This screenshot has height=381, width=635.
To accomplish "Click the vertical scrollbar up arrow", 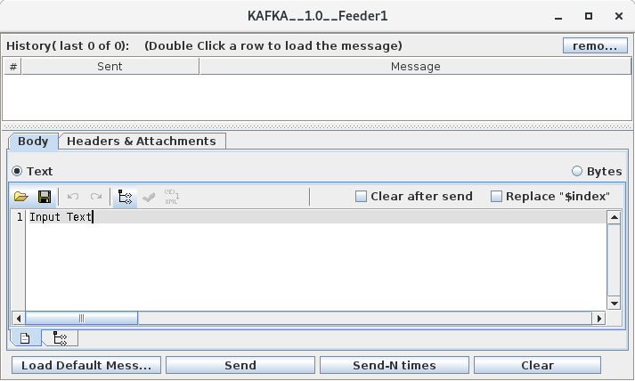I will (614, 217).
